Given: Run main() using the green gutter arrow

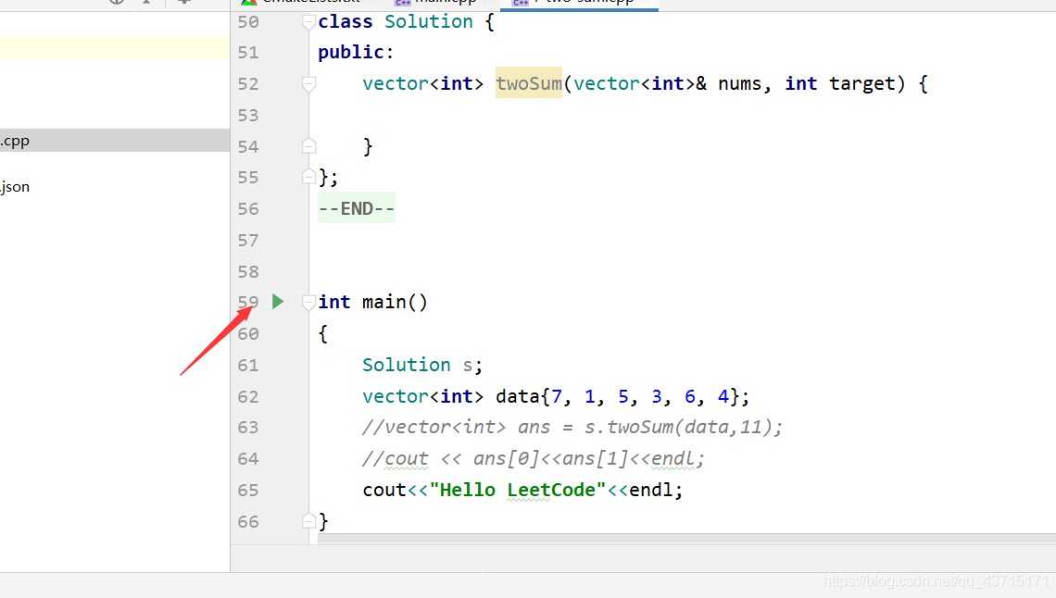Looking at the screenshot, I should pos(278,302).
